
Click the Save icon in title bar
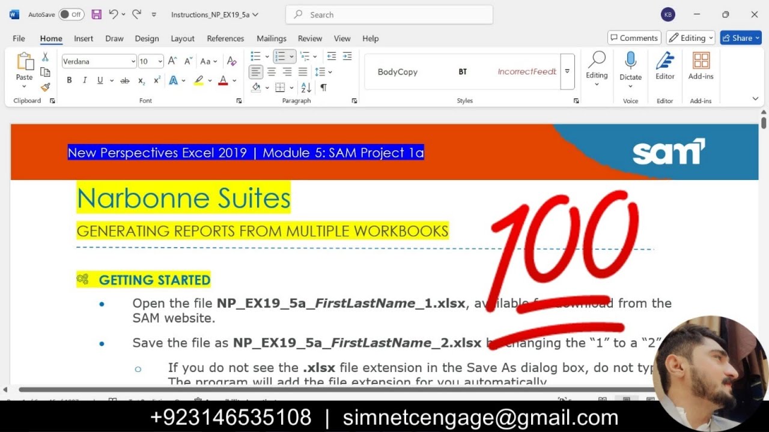click(96, 14)
